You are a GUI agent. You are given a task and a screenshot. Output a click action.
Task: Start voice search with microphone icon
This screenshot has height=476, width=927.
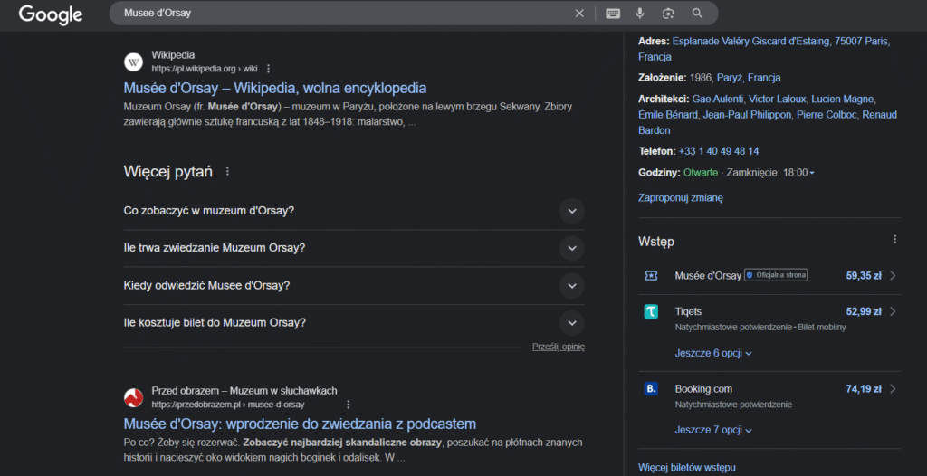[x=640, y=14]
